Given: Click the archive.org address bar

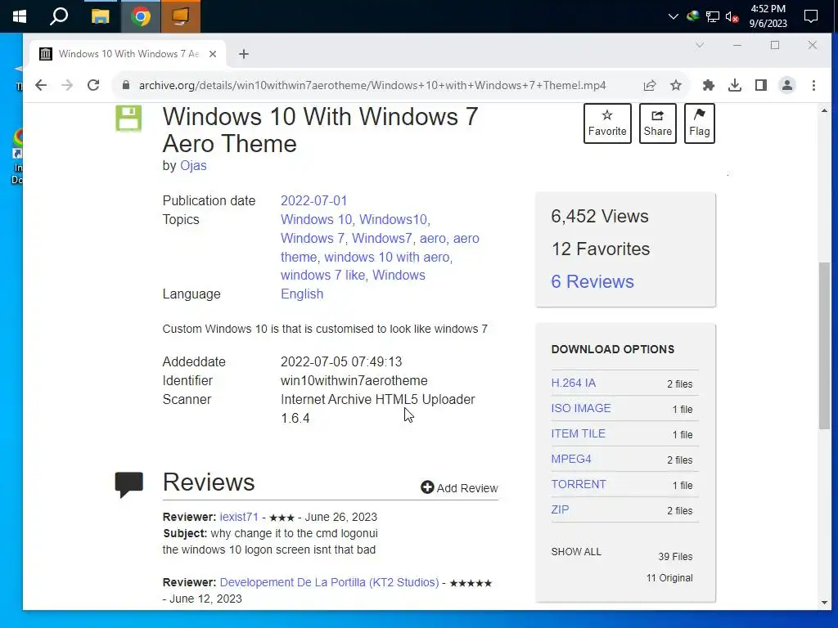Looking at the screenshot, I should [x=372, y=85].
